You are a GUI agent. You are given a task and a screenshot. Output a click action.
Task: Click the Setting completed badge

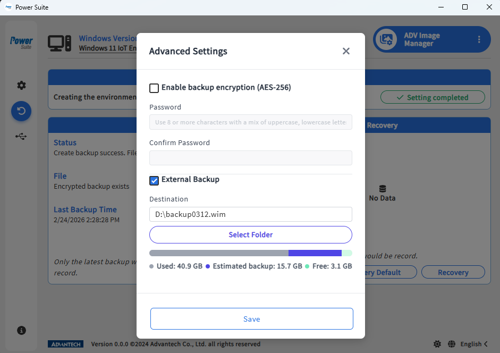click(433, 97)
